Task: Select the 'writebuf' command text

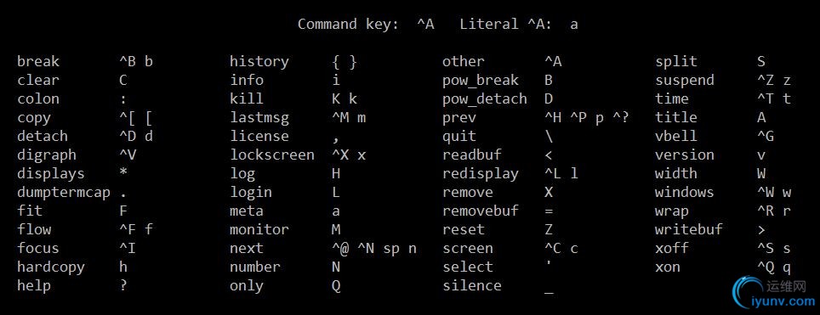Action: (689, 230)
